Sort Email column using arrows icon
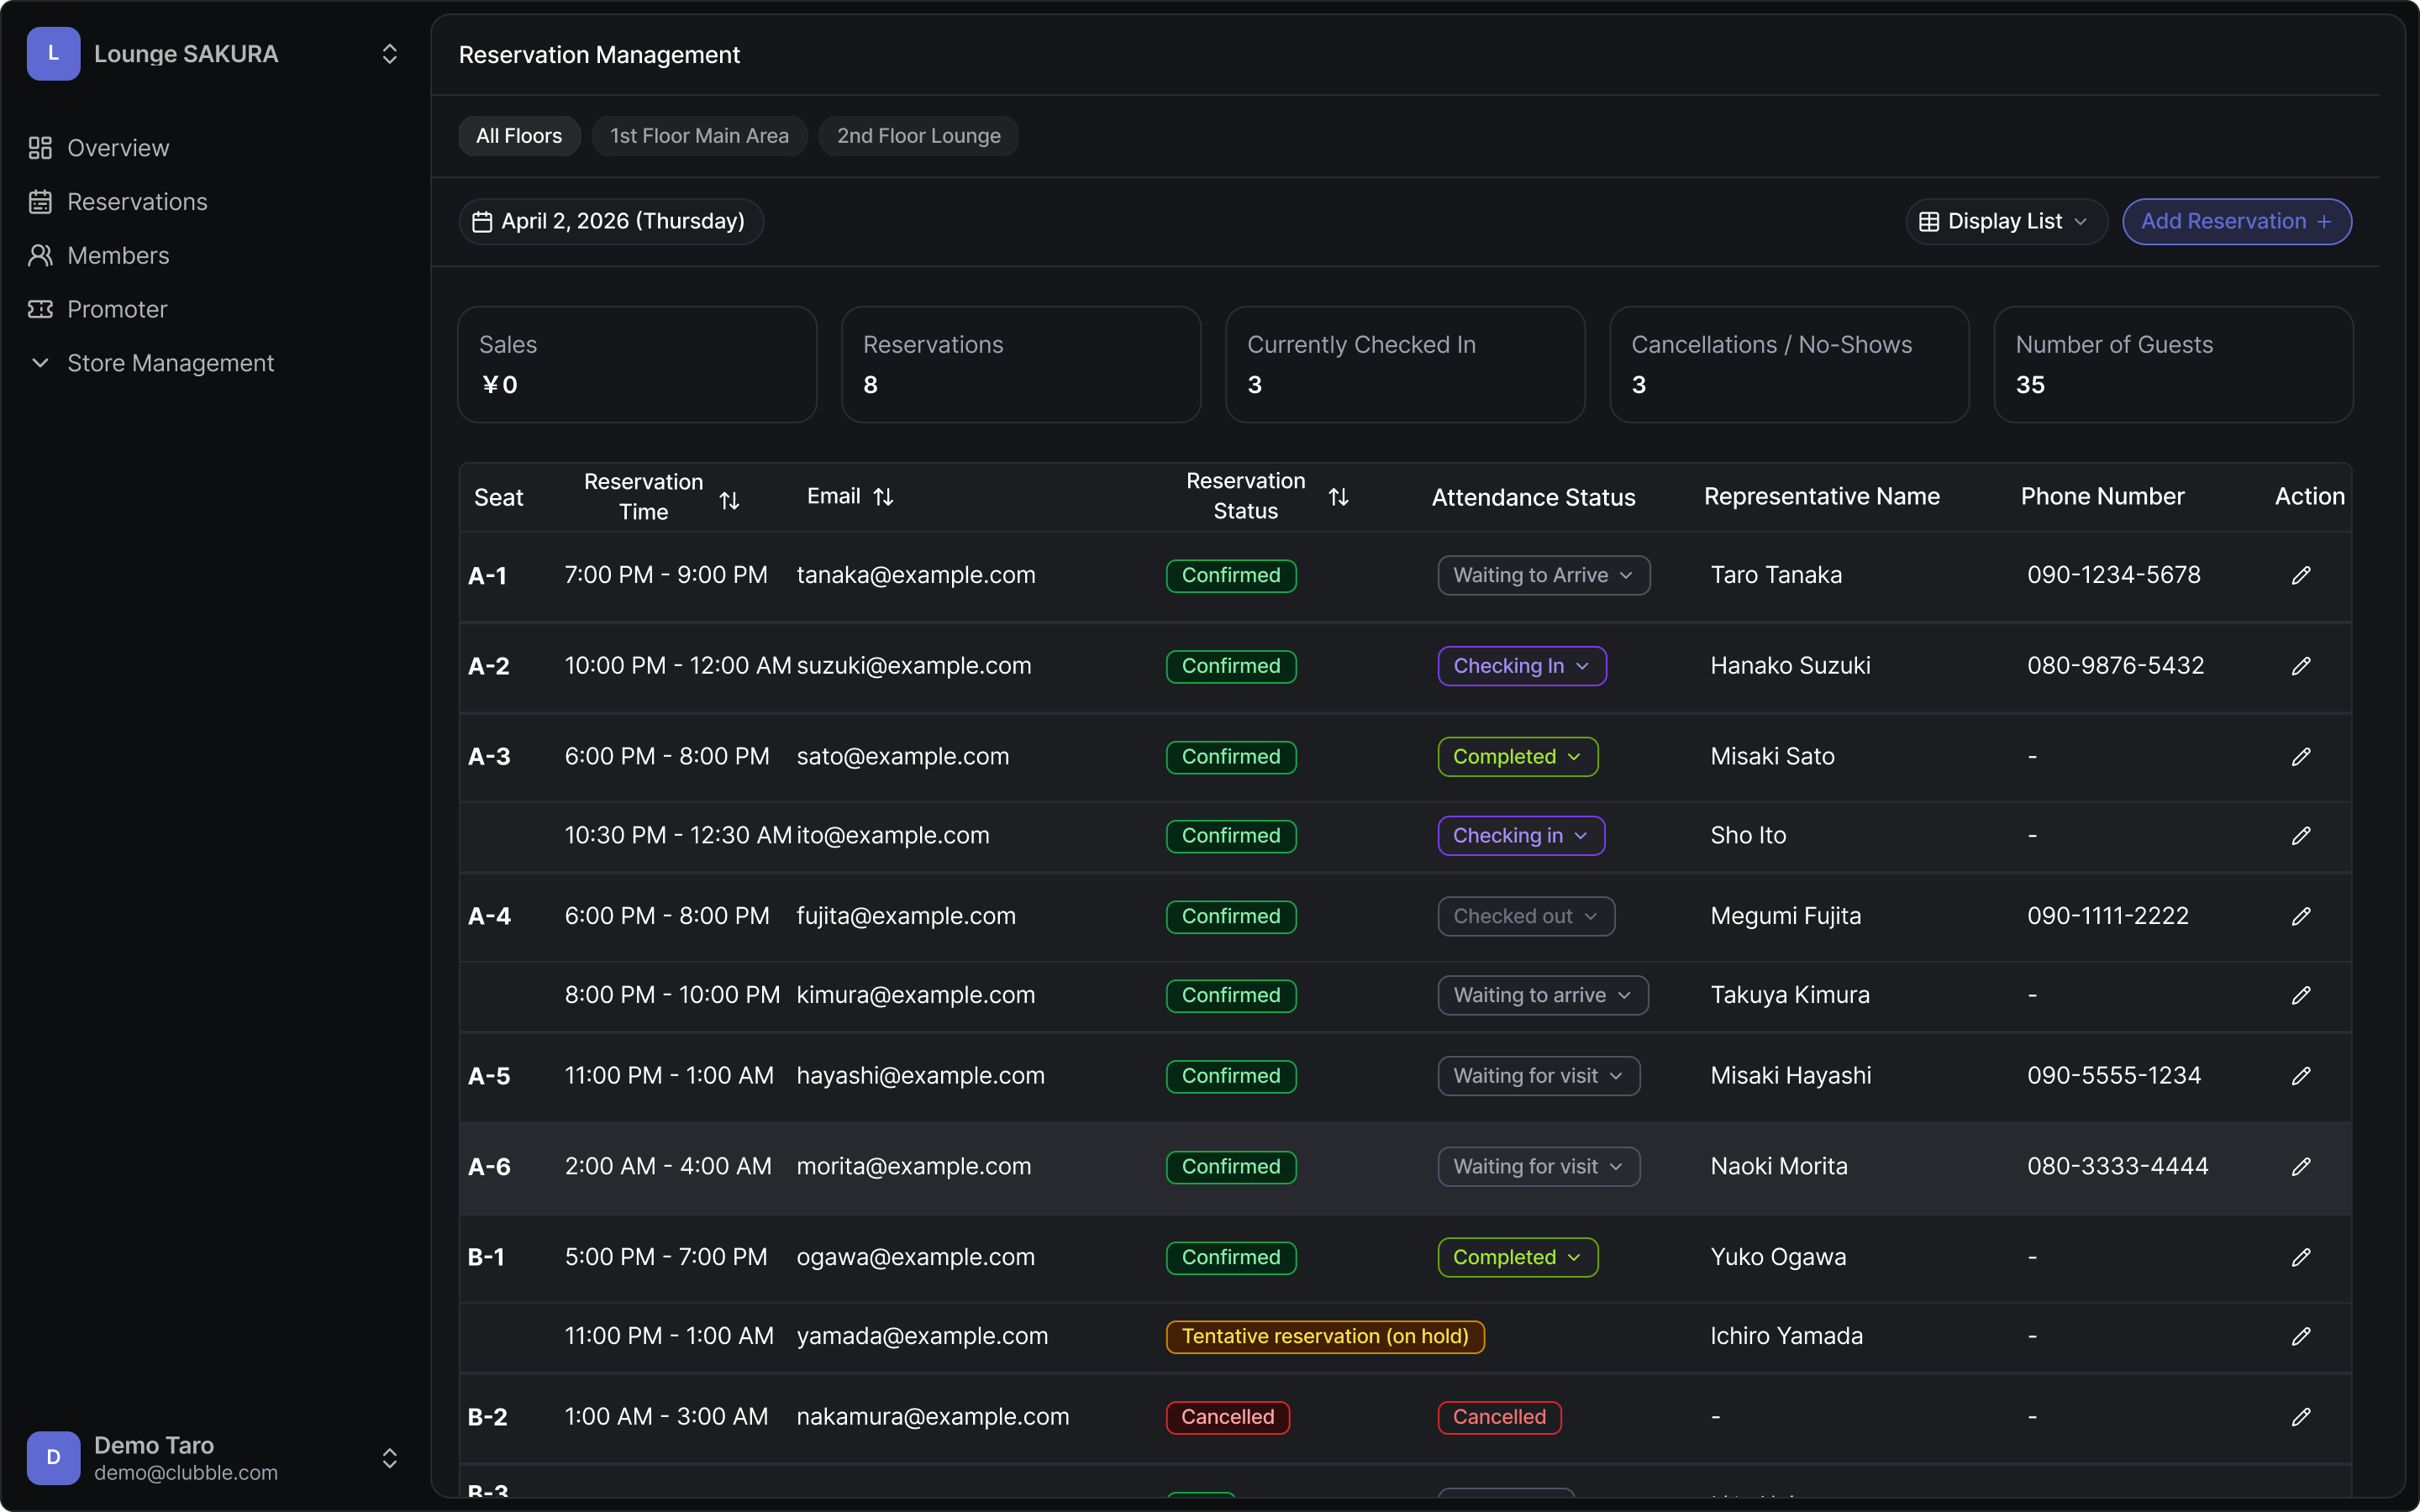This screenshot has height=1512, width=2420. pos(883,497)
